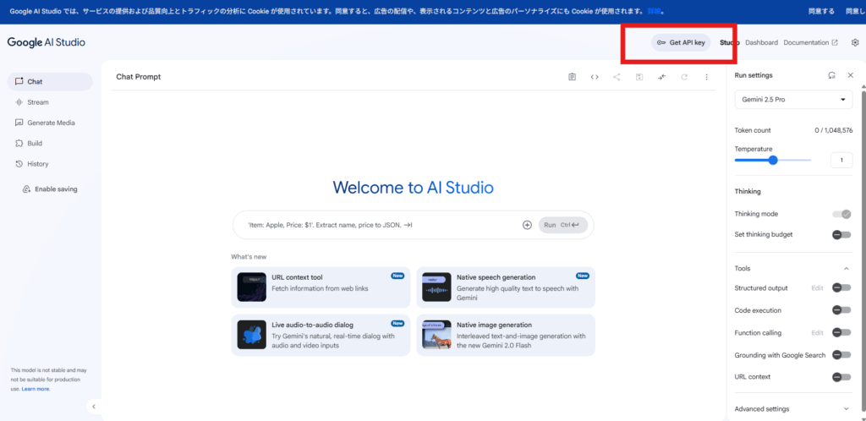Open Generate Media in the sidebar
866x421 pixels.
click(x=50, y=123)
